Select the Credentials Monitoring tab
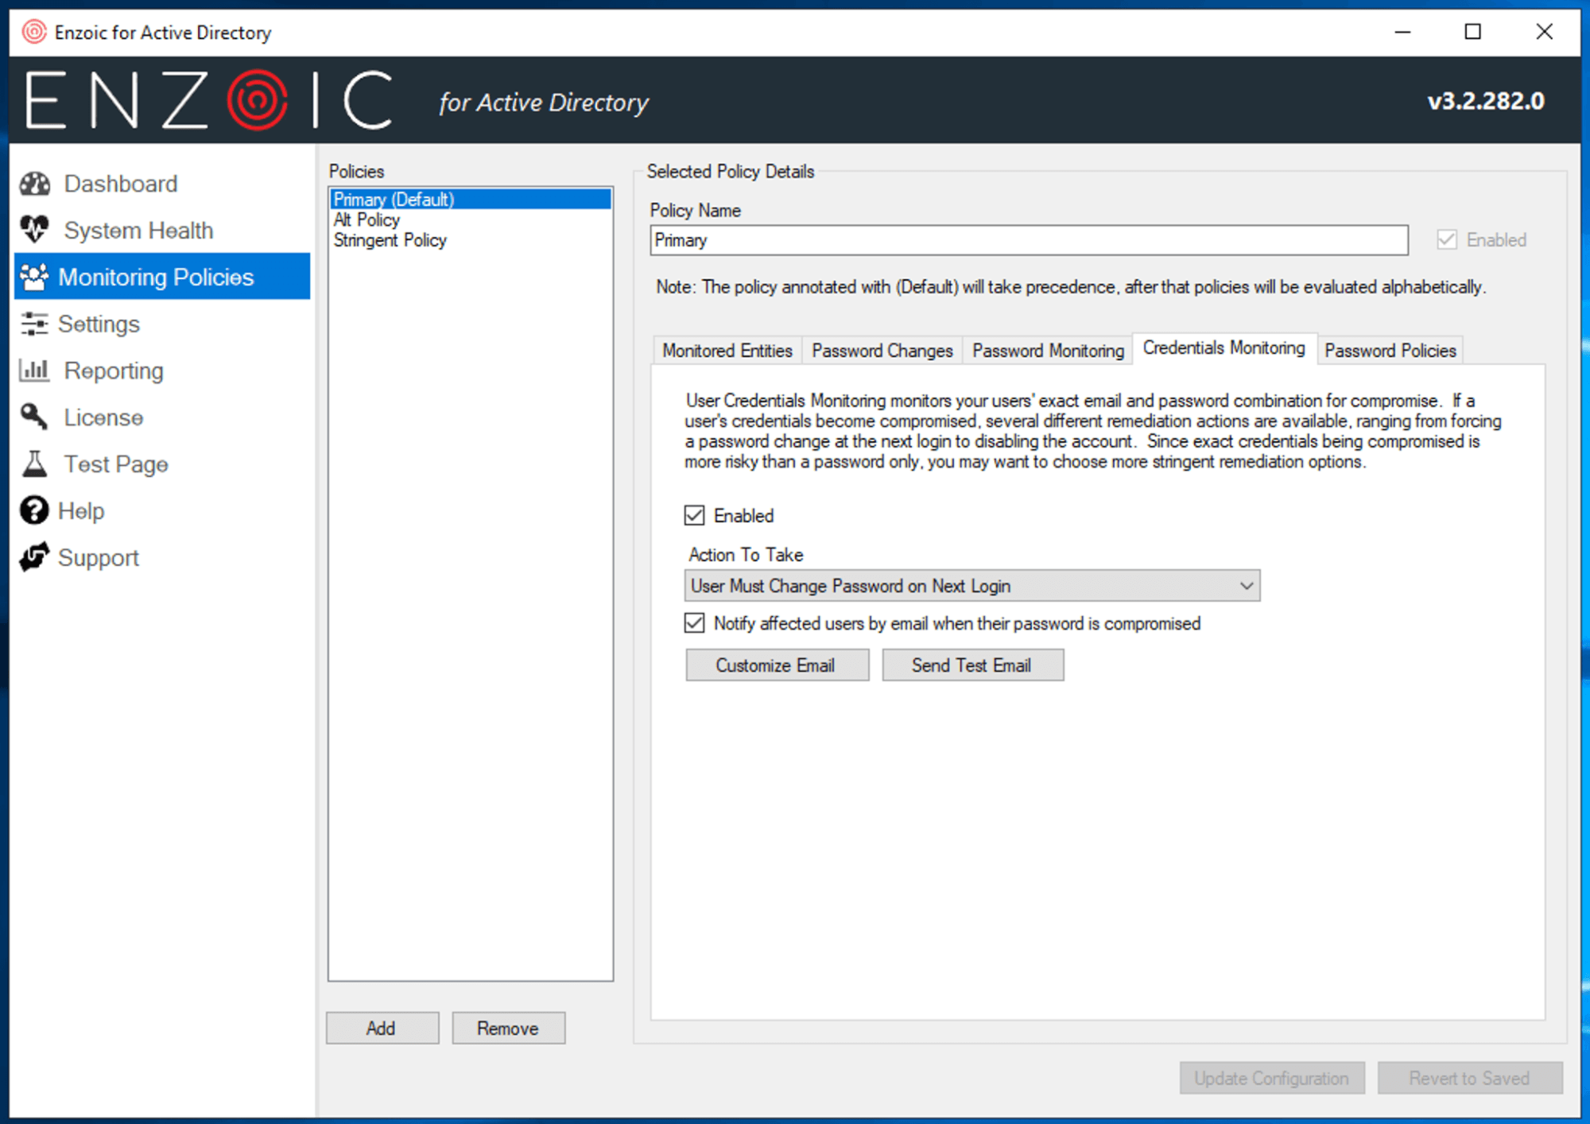 click(x=1224, y=348)
